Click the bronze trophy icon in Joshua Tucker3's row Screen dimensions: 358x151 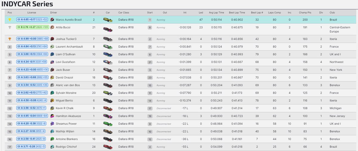coord(10,39)
